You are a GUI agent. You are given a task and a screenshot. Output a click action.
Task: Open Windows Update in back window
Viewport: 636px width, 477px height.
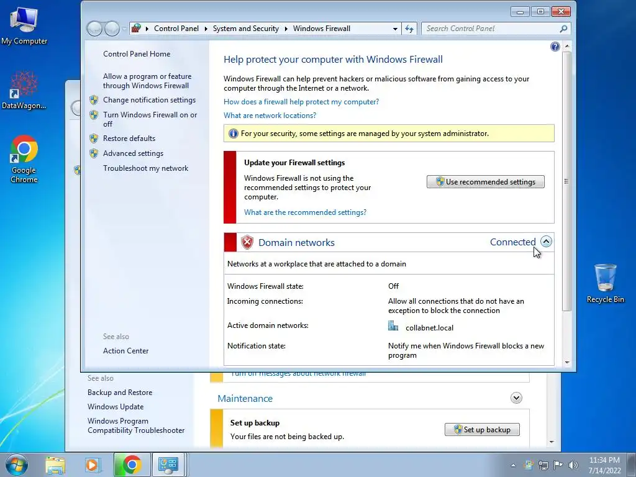[116, 407]
